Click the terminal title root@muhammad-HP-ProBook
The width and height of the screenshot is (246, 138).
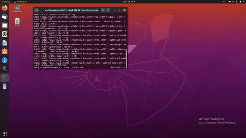pos(72,10)
